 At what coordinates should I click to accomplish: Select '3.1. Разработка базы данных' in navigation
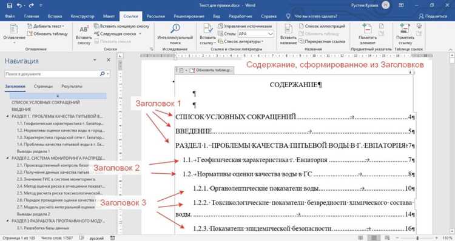[x=42, y=228]
